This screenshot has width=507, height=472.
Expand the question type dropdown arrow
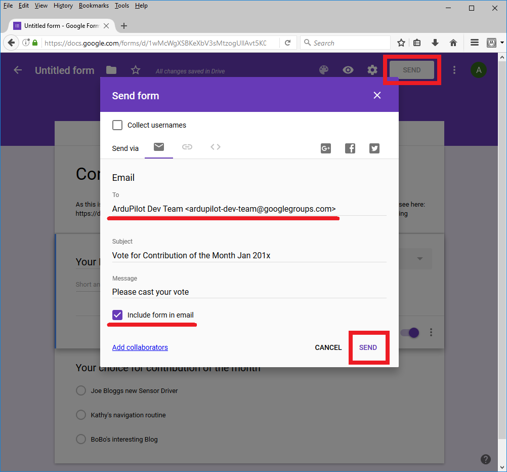click(419, 259)
